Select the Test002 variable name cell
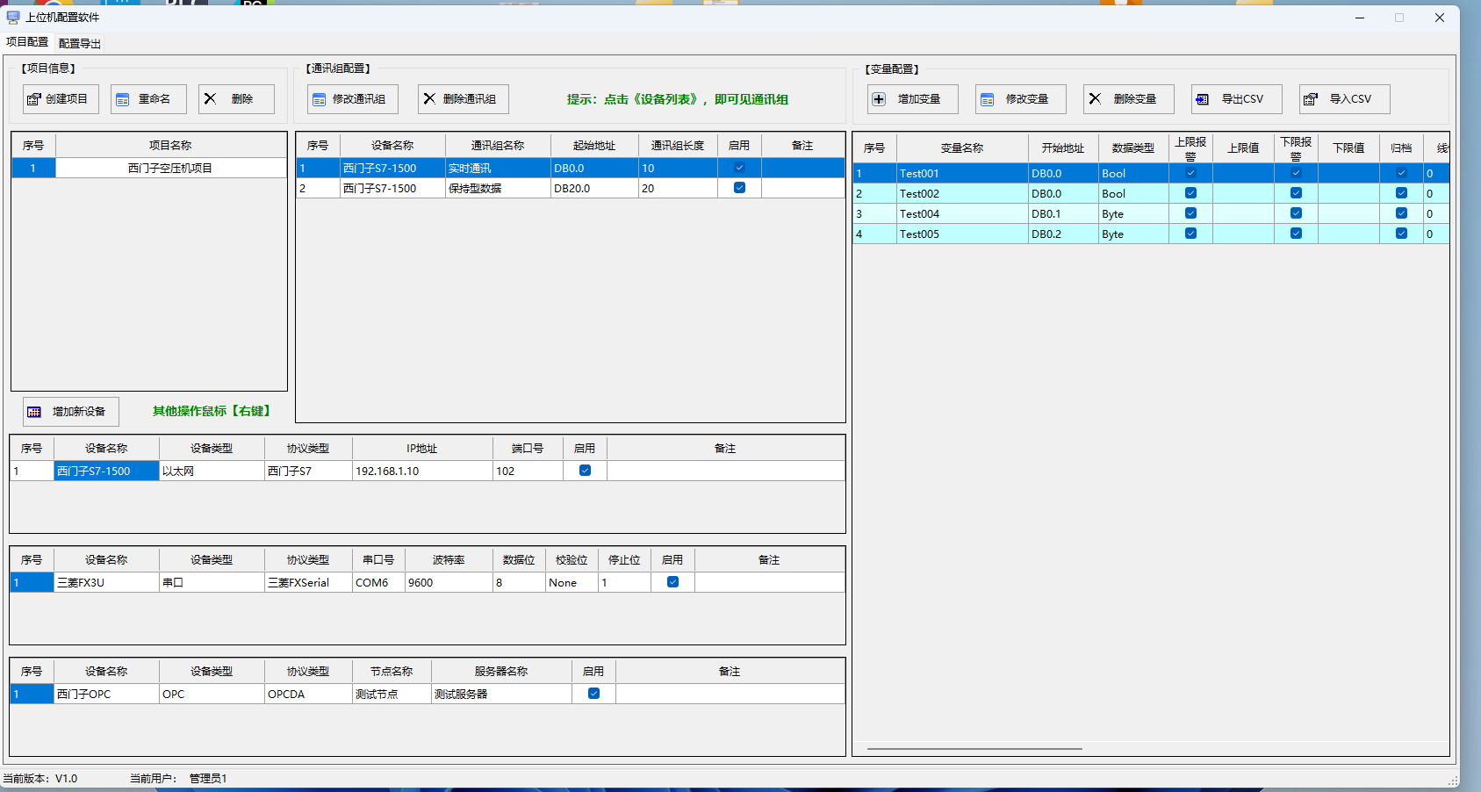Image resolution: width=1481 pixels, height=792 pixels. coord(960,194)
